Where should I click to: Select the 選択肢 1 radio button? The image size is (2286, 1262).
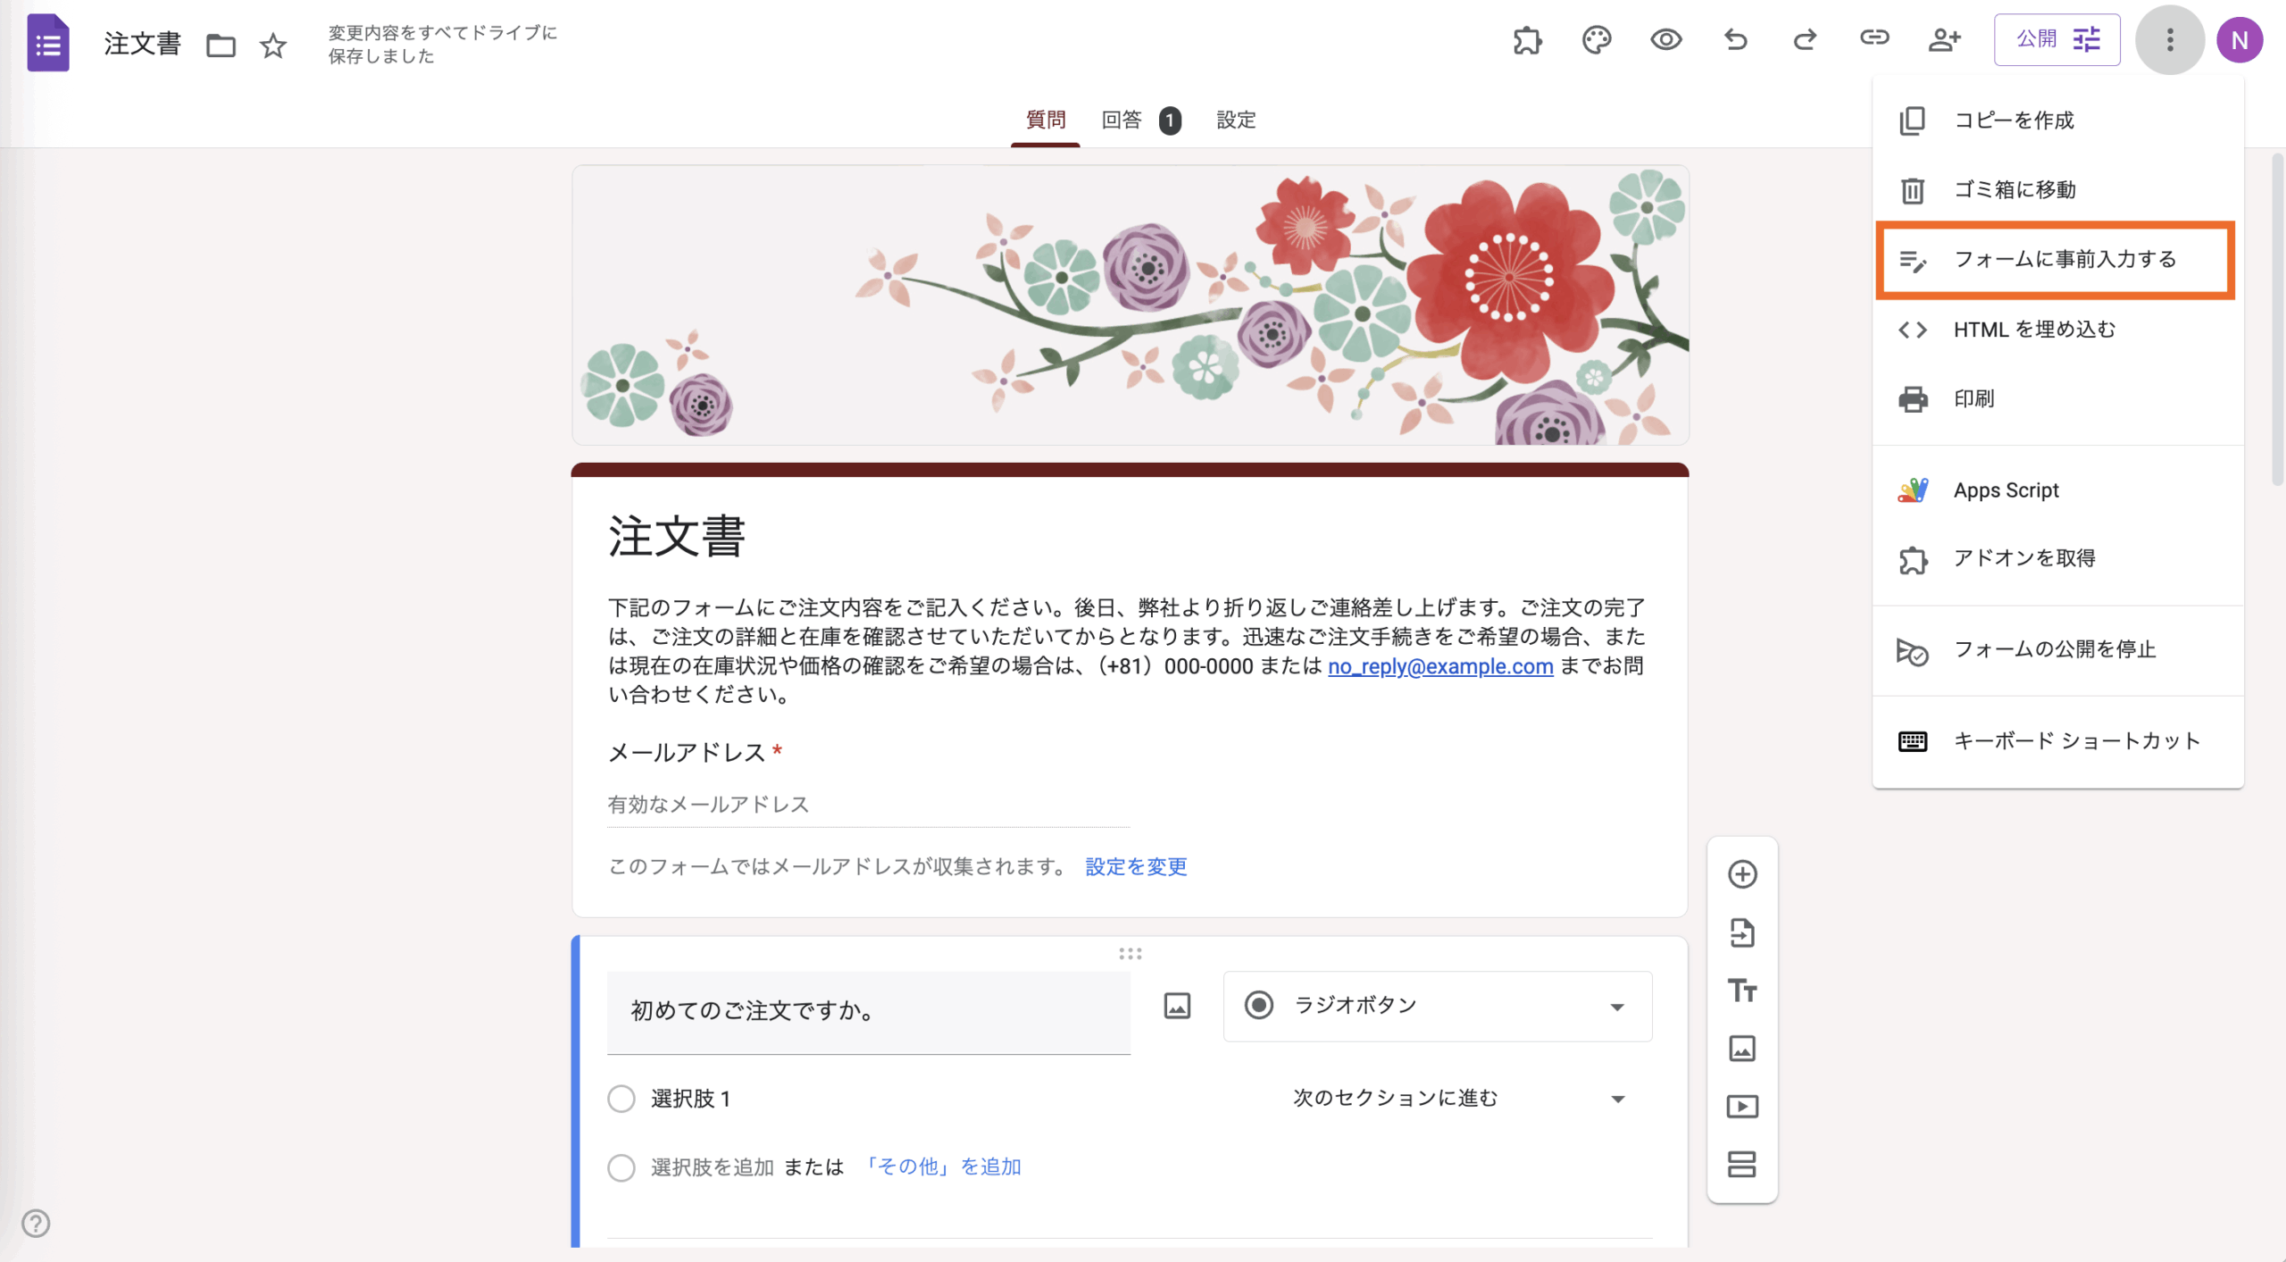[622, 1099]
